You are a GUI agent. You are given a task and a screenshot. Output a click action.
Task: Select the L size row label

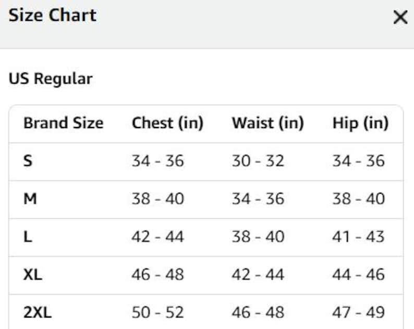28,236
